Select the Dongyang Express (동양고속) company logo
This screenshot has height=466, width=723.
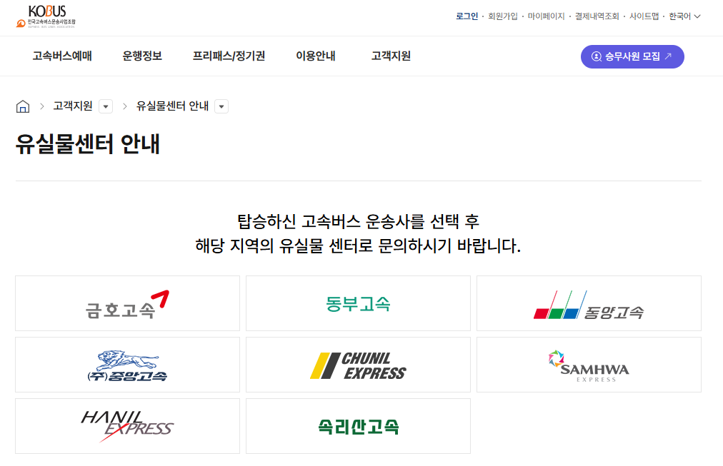pos(588,303)
